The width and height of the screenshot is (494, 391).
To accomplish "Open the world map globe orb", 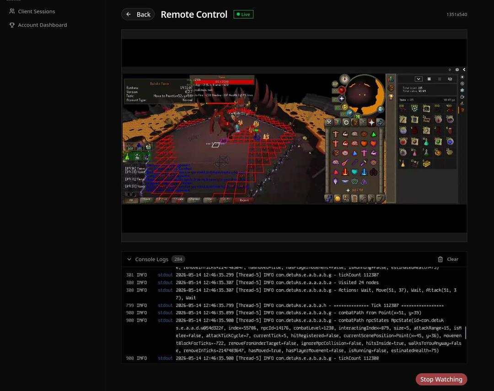I will point(381,110).
